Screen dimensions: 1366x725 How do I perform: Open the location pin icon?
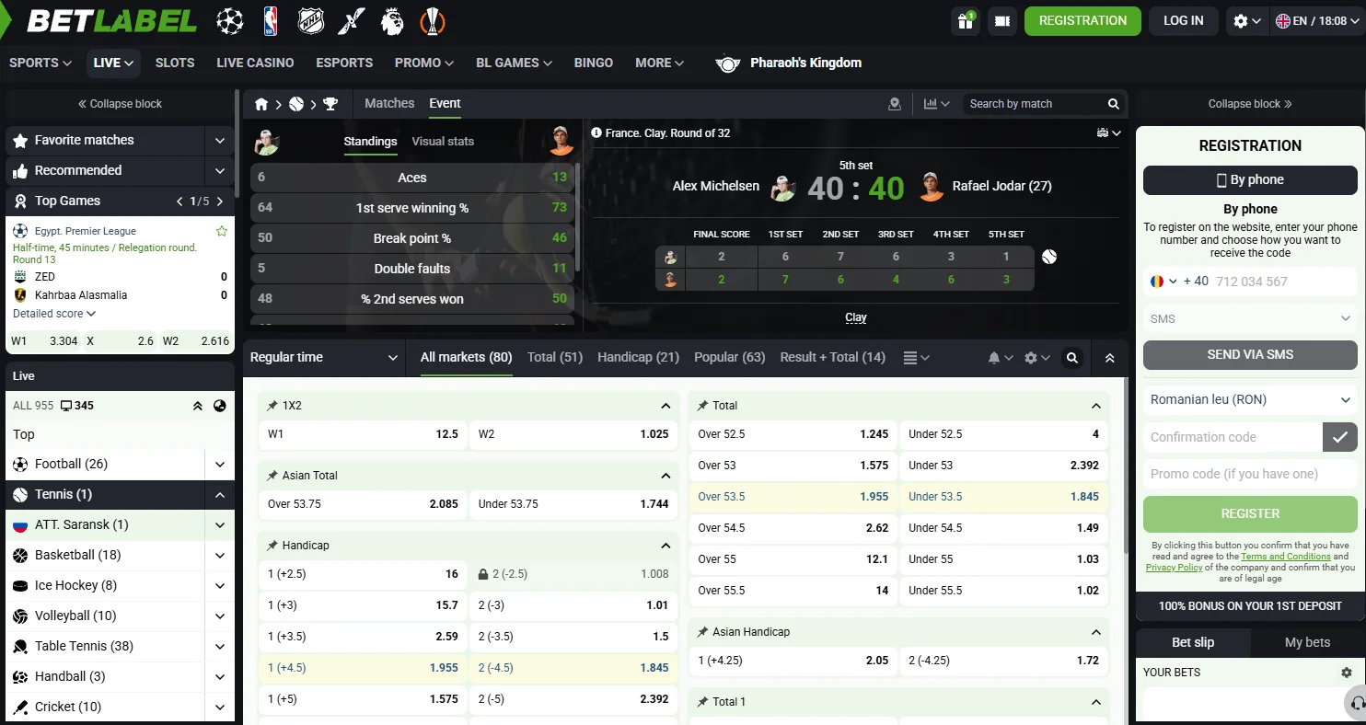coord(894,104)
